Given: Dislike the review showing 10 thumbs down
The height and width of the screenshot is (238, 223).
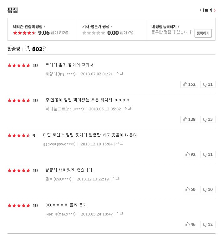Looking at the screenshot, I should [208, 189].
